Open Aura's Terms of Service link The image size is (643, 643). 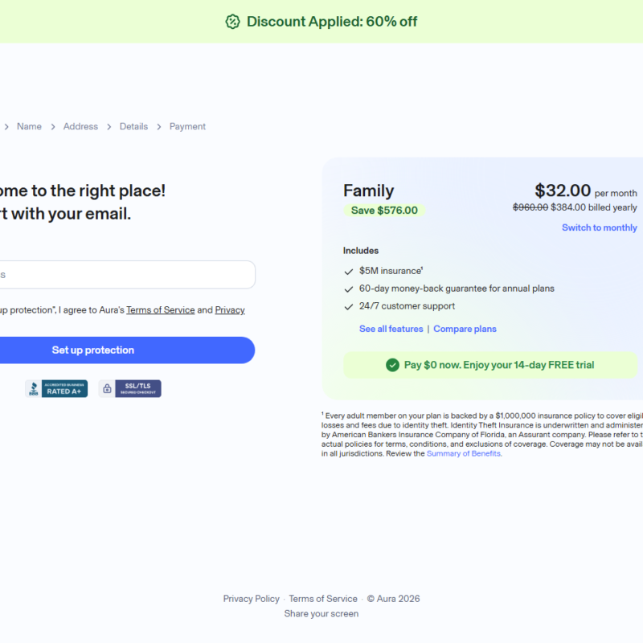160,310
